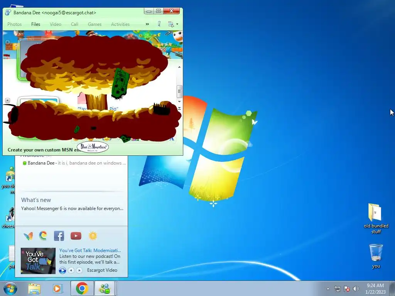Expand the dropdown arrow beside show menu icon
This screenshot has width=395, height=296.
(x=177, y=24)
